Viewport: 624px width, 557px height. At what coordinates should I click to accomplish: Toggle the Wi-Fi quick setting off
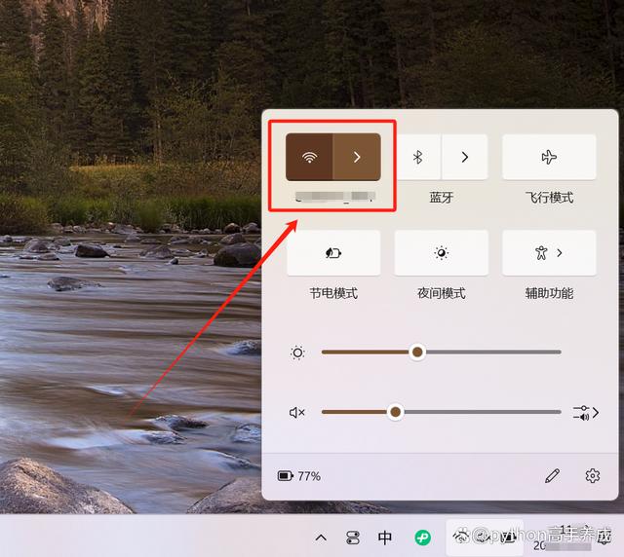pos(309,157)
